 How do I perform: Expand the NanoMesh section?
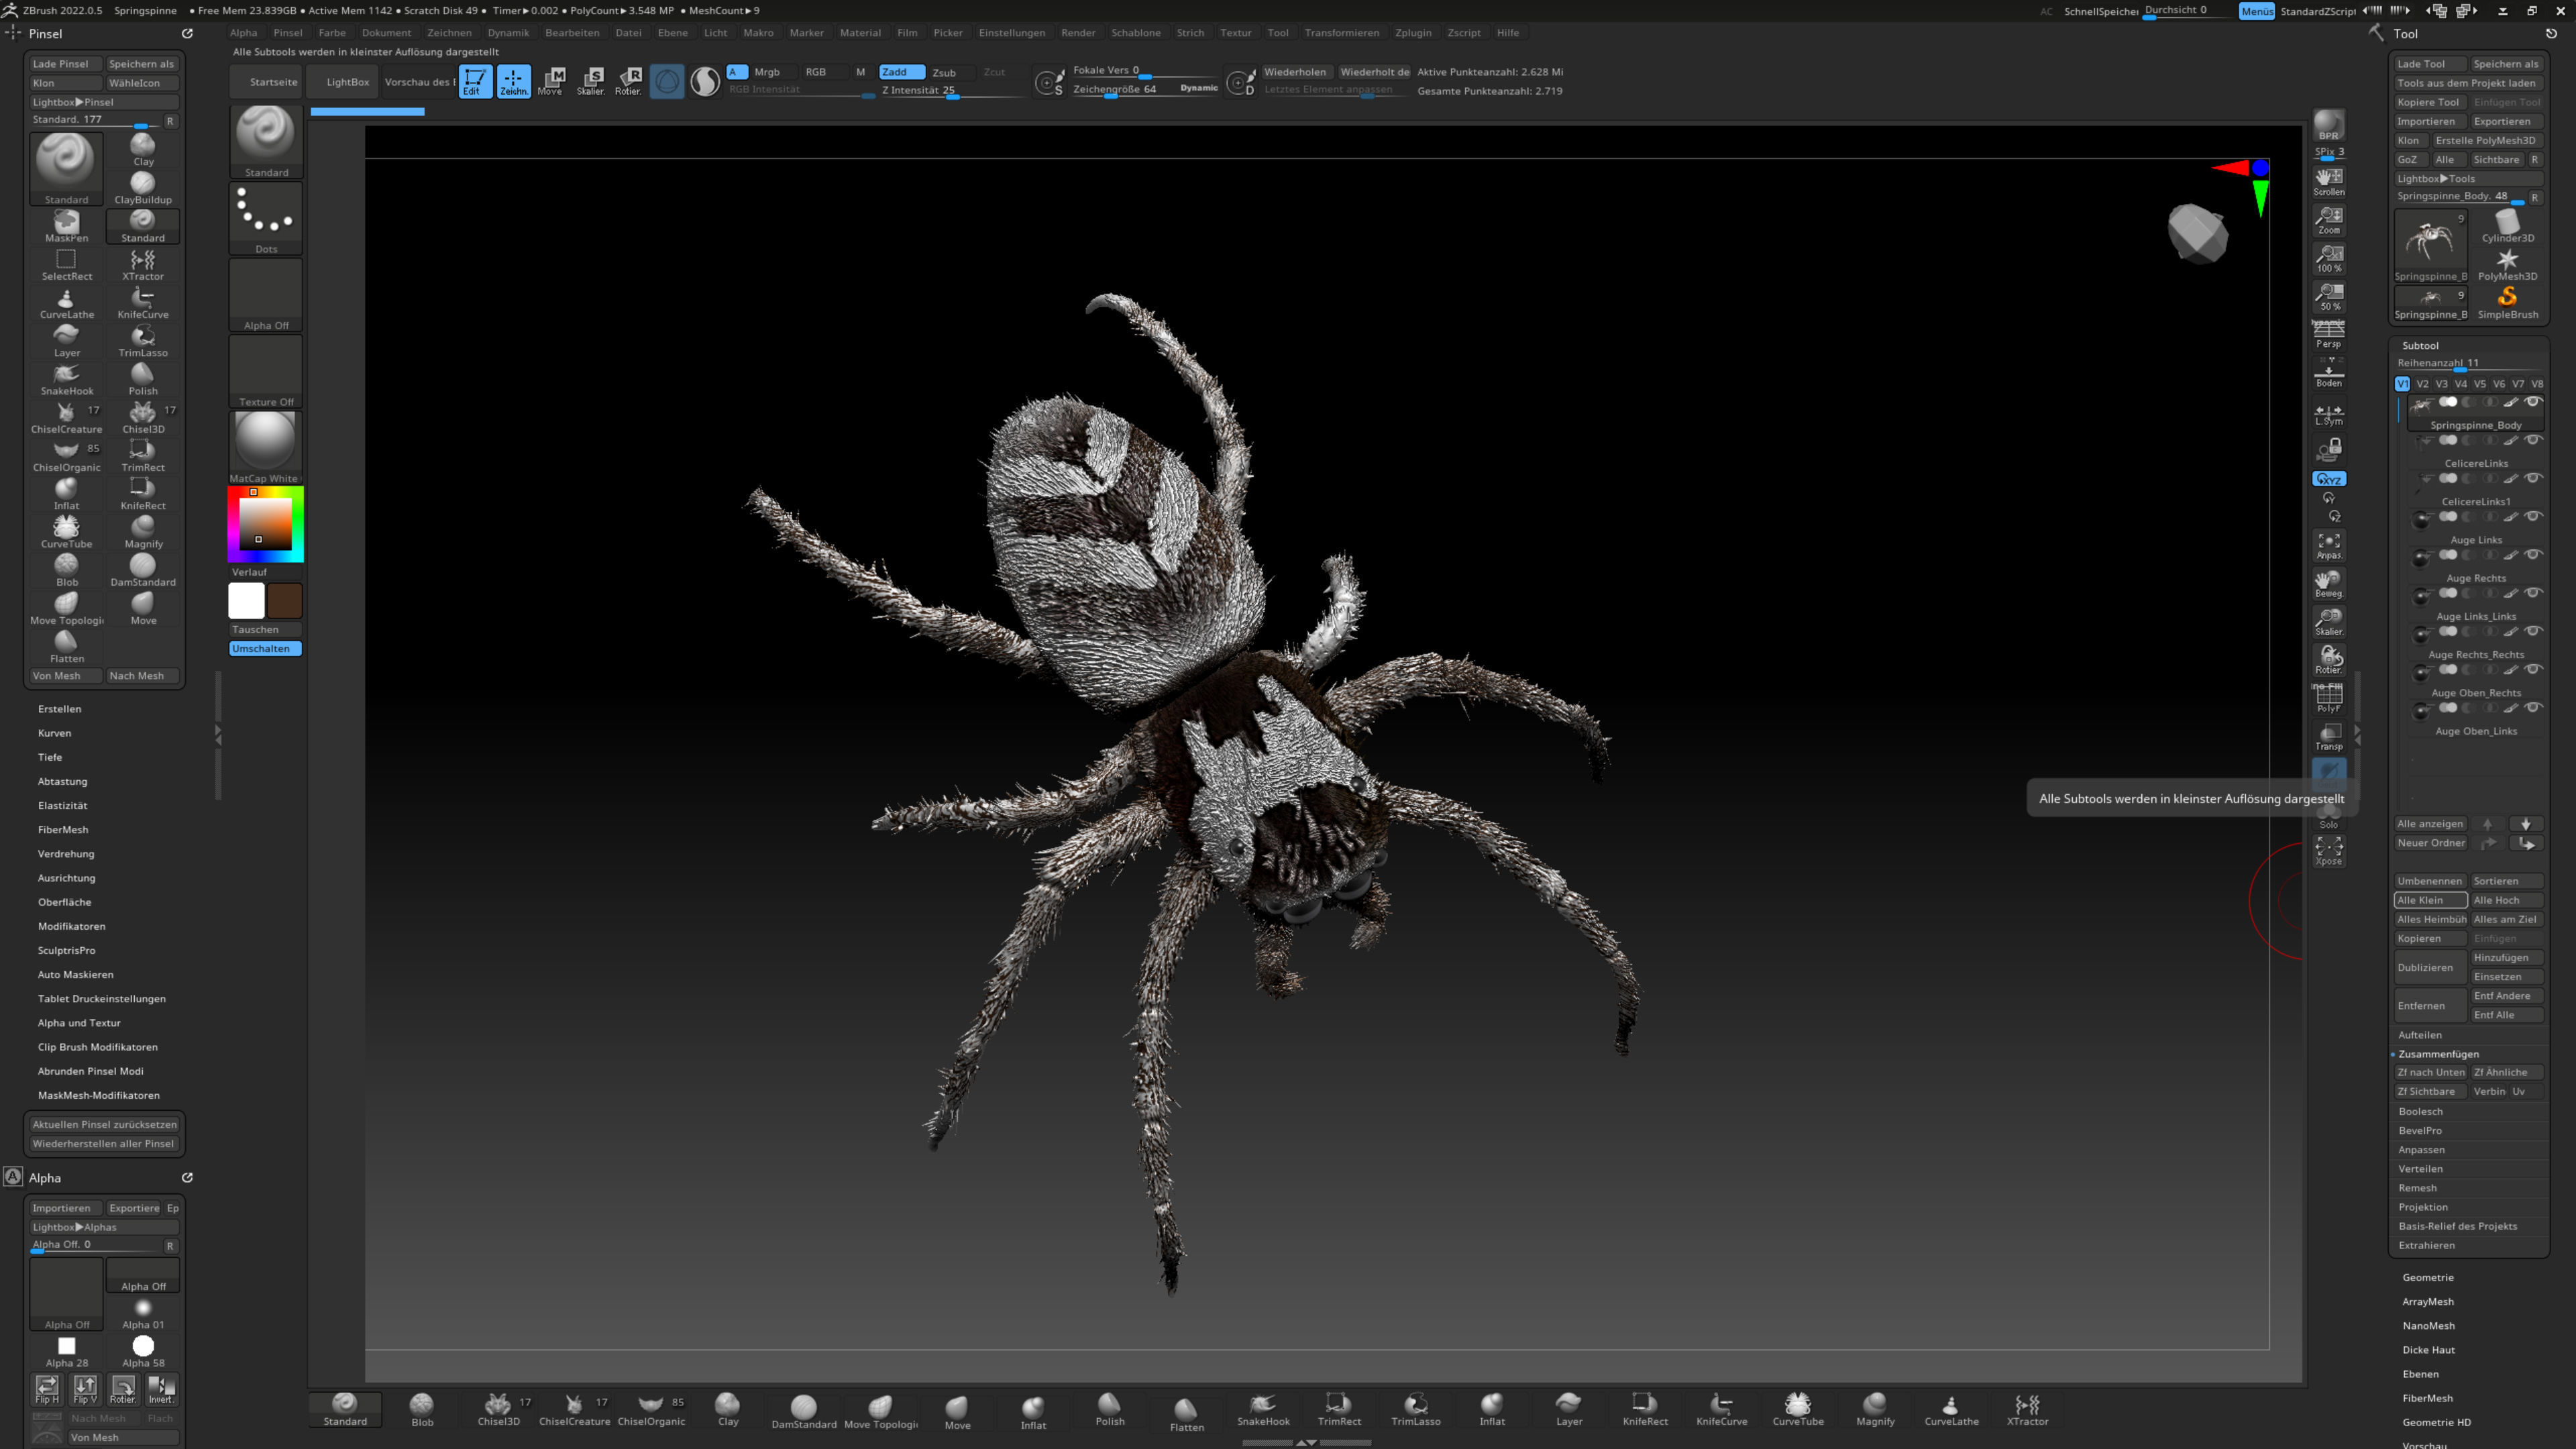tap(2428, 1326)
